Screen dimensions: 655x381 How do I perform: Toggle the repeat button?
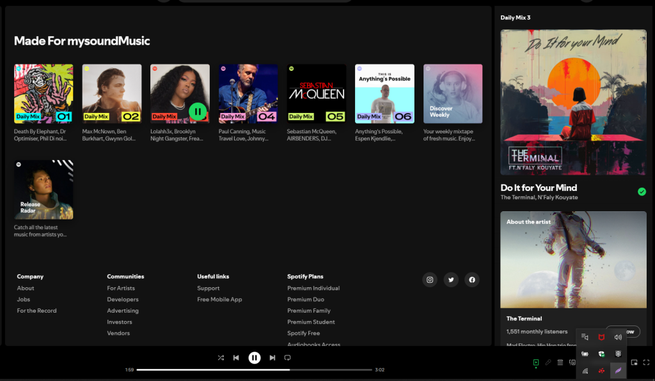click(287, 357)
